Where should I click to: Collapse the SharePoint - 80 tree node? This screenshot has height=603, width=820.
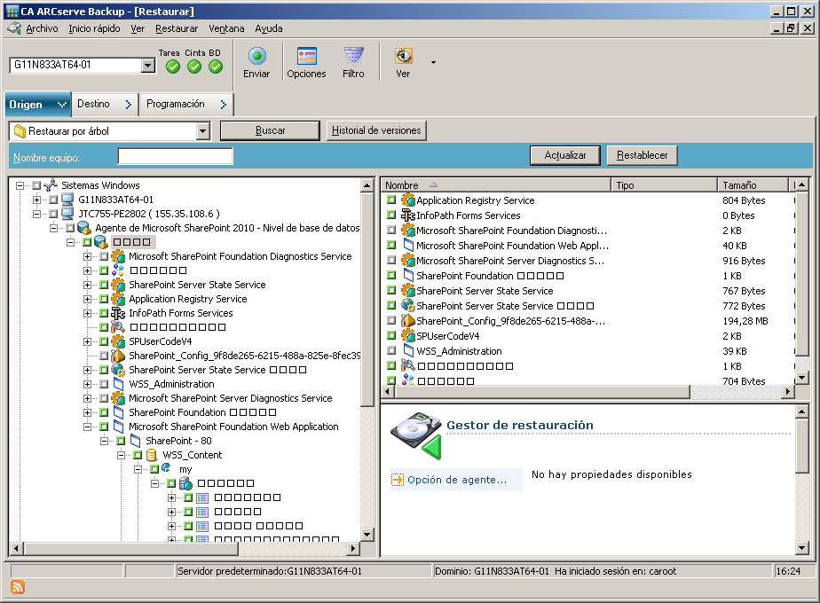[x=105, y=441]
